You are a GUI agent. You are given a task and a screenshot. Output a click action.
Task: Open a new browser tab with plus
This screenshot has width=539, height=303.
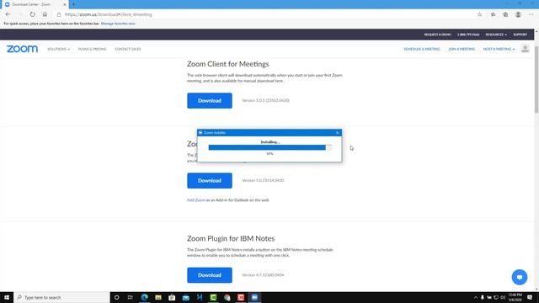point(73,4)
